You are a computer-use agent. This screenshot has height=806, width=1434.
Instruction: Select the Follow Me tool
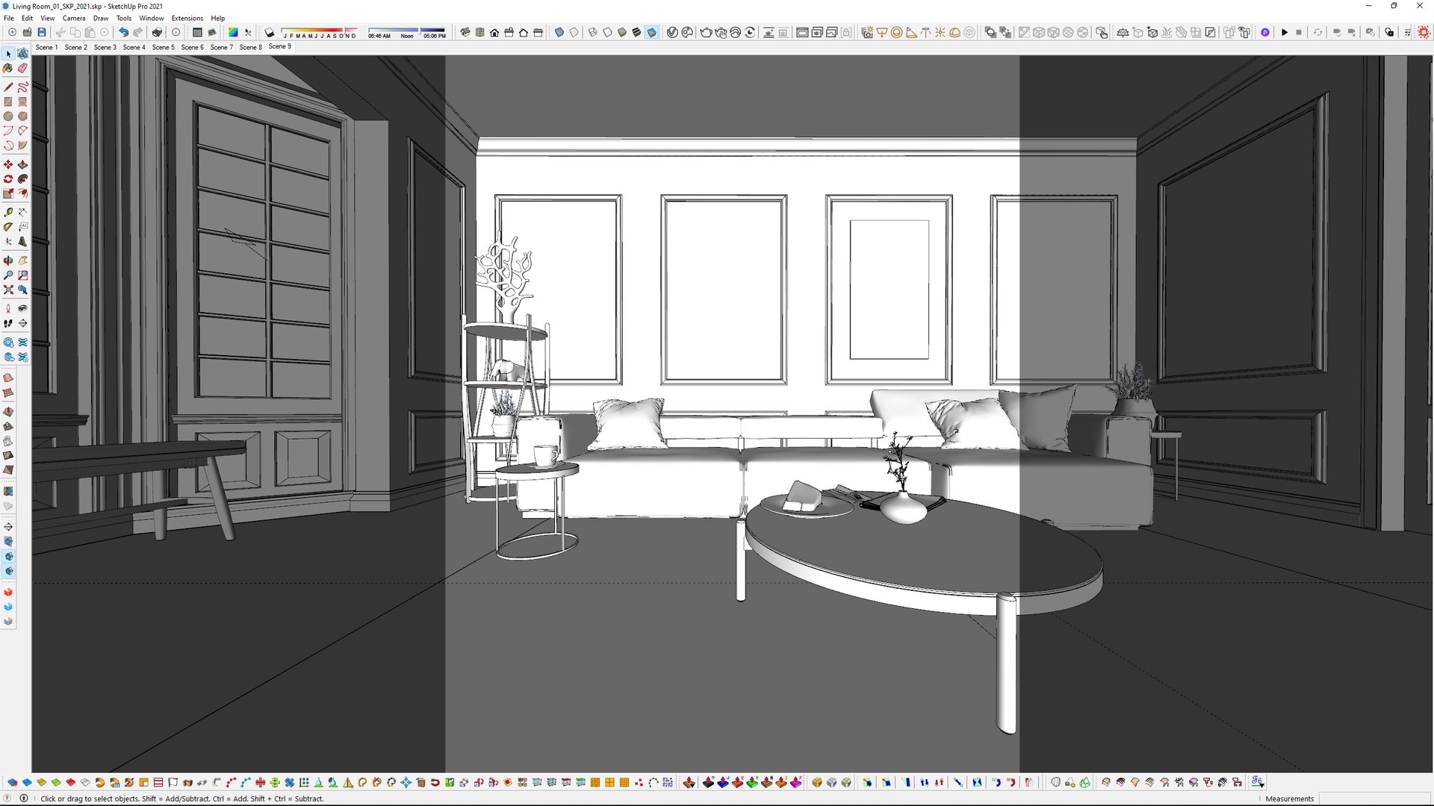click(23, 179)
